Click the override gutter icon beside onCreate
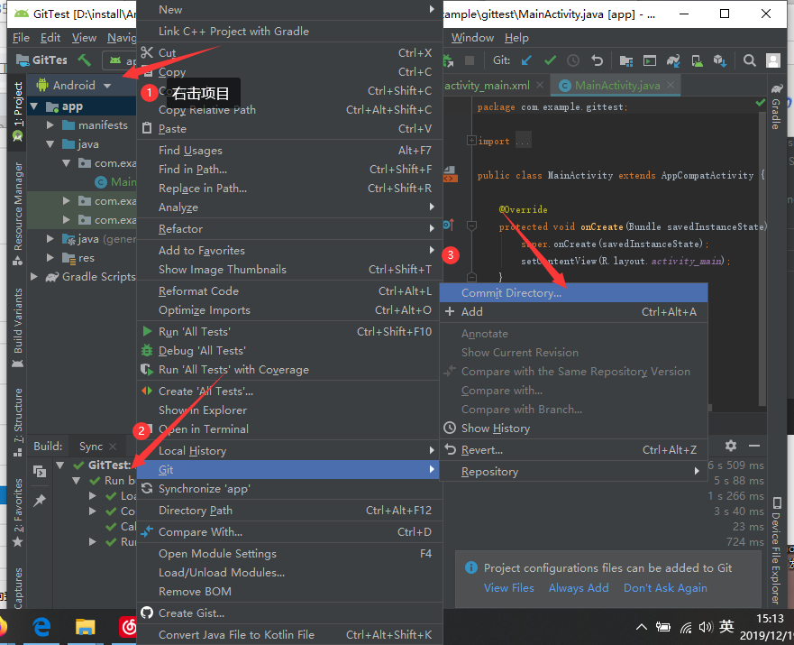This screenshot has height=645, width=794. [x=449, y=225]
